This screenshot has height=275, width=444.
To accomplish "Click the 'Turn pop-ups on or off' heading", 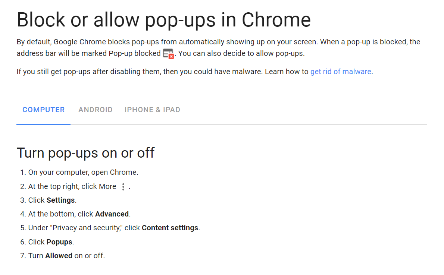I will (x=86, y=152).
